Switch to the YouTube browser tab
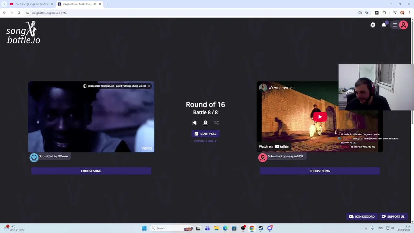The width and height of the screenshot is (414, 233). point(31,4)
